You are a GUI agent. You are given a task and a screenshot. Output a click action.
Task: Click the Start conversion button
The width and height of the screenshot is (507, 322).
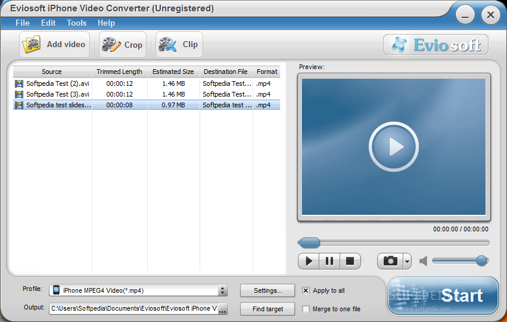[443, 295]
